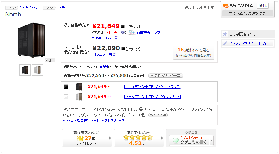This screenshot has height=154, width=279.
Task: Click the pin icon to keep product
Action: [225, 34]
